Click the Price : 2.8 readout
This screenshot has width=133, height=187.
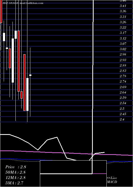(15, 167)
